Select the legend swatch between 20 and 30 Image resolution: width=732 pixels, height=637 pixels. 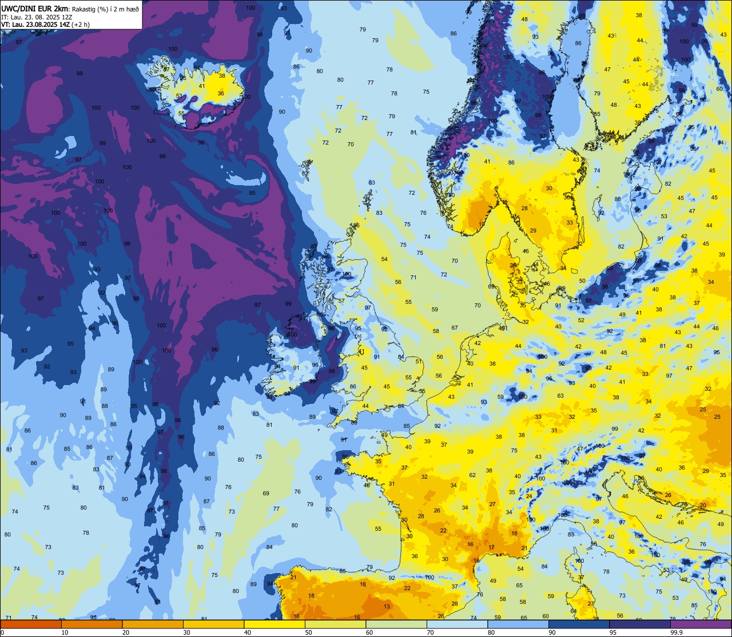click(153, 624)
